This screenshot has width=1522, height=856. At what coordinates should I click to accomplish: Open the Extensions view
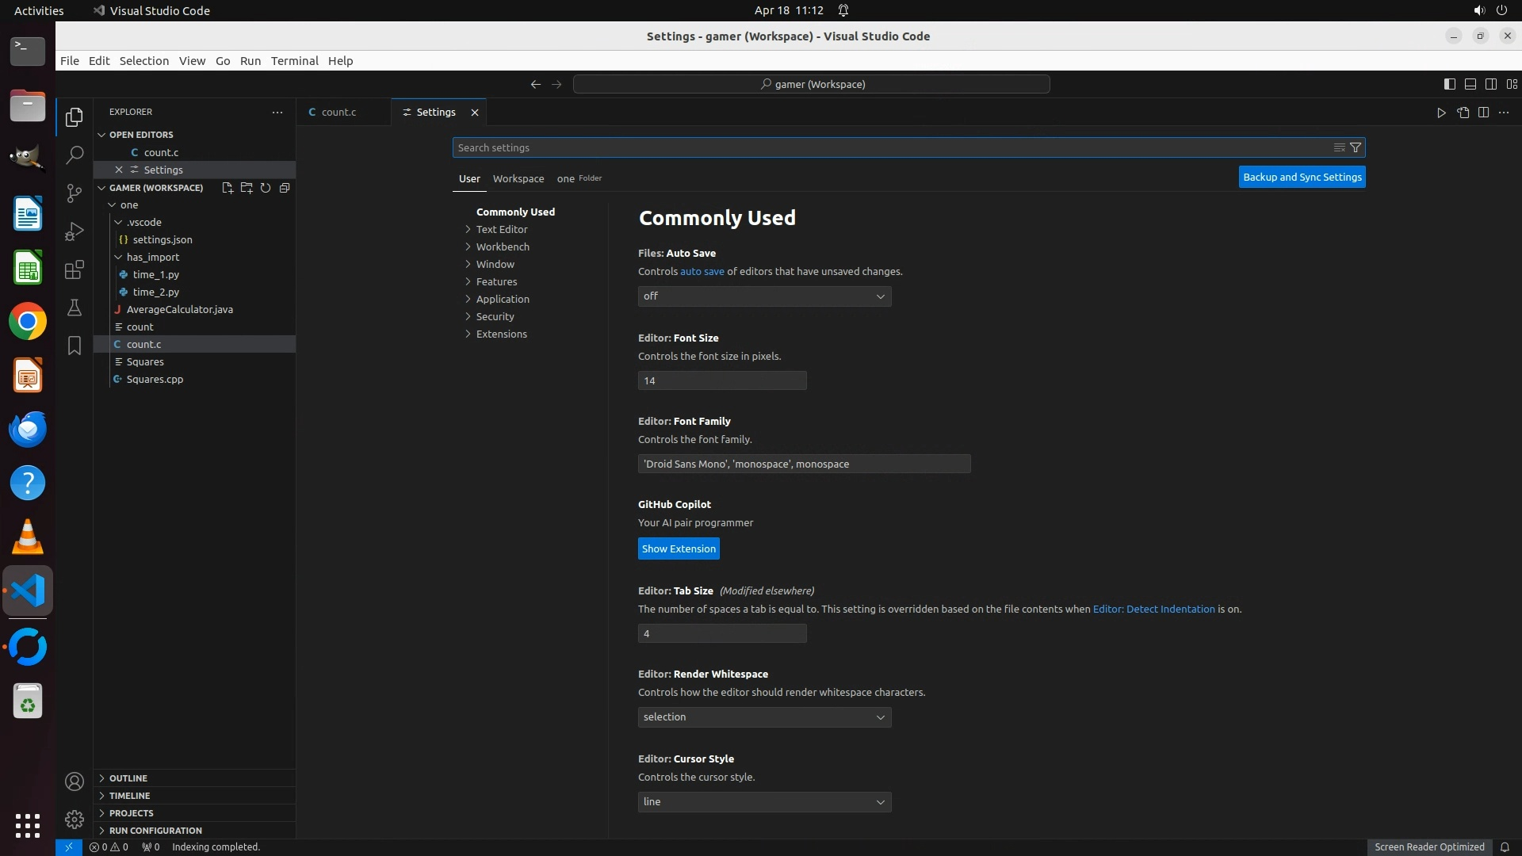click(x=75, y=269)
